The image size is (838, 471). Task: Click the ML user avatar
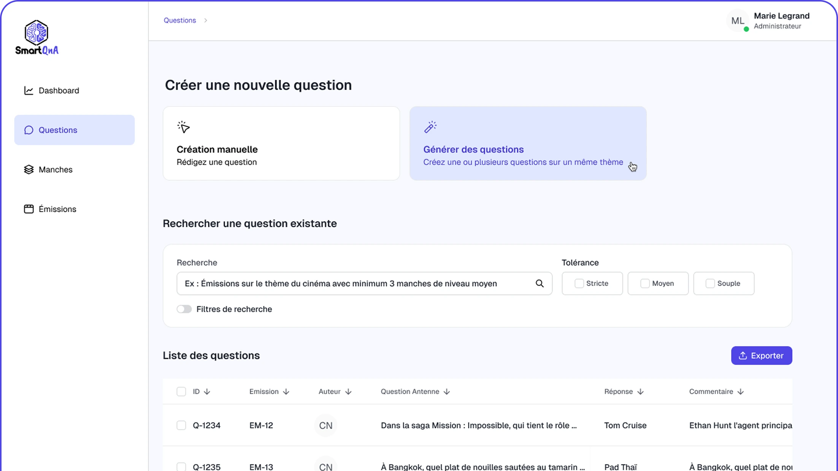tap(738, 21)
